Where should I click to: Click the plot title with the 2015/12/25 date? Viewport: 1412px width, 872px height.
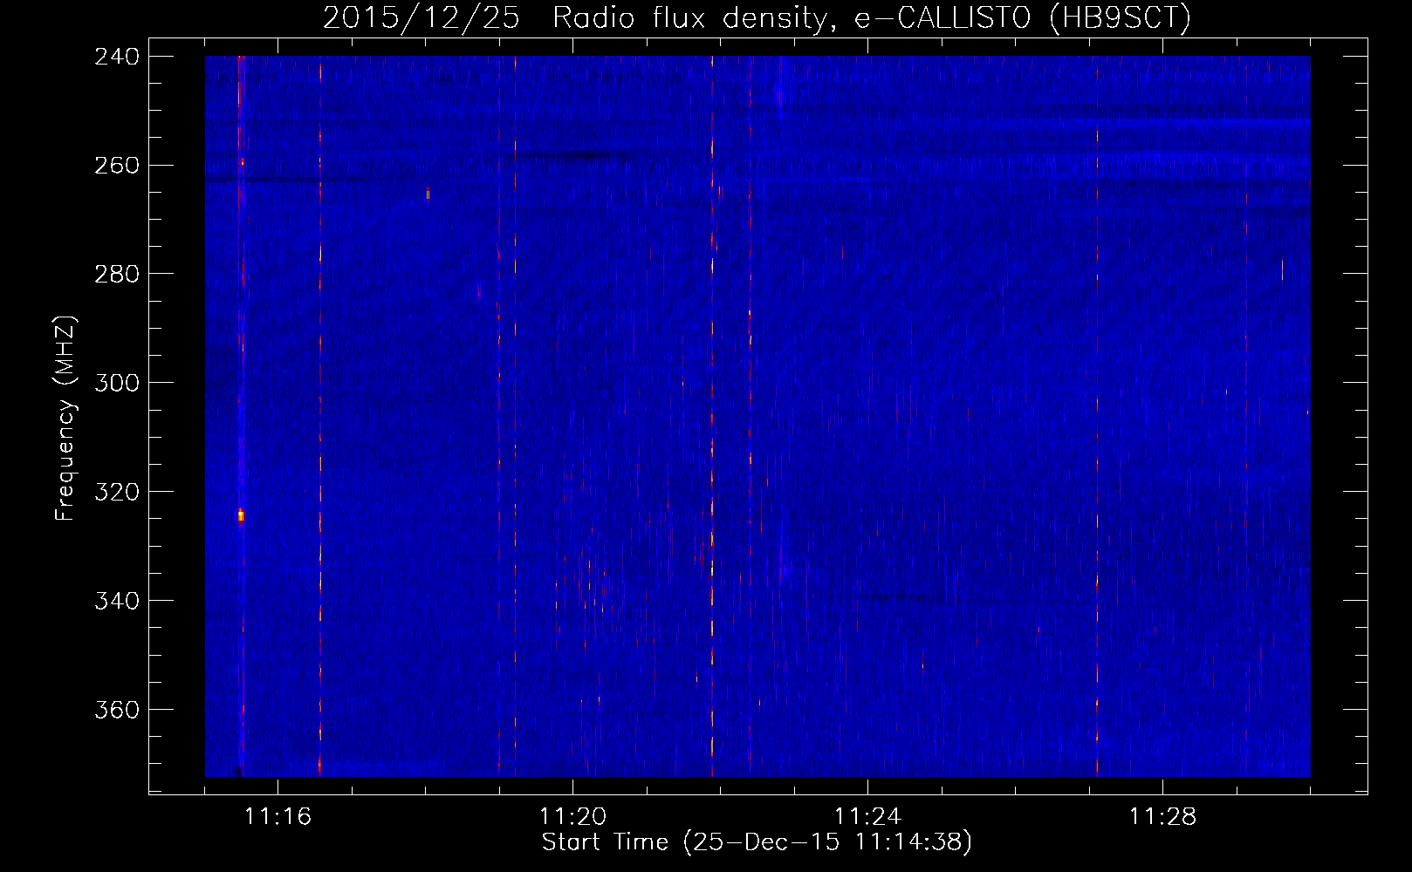[757, 17]
